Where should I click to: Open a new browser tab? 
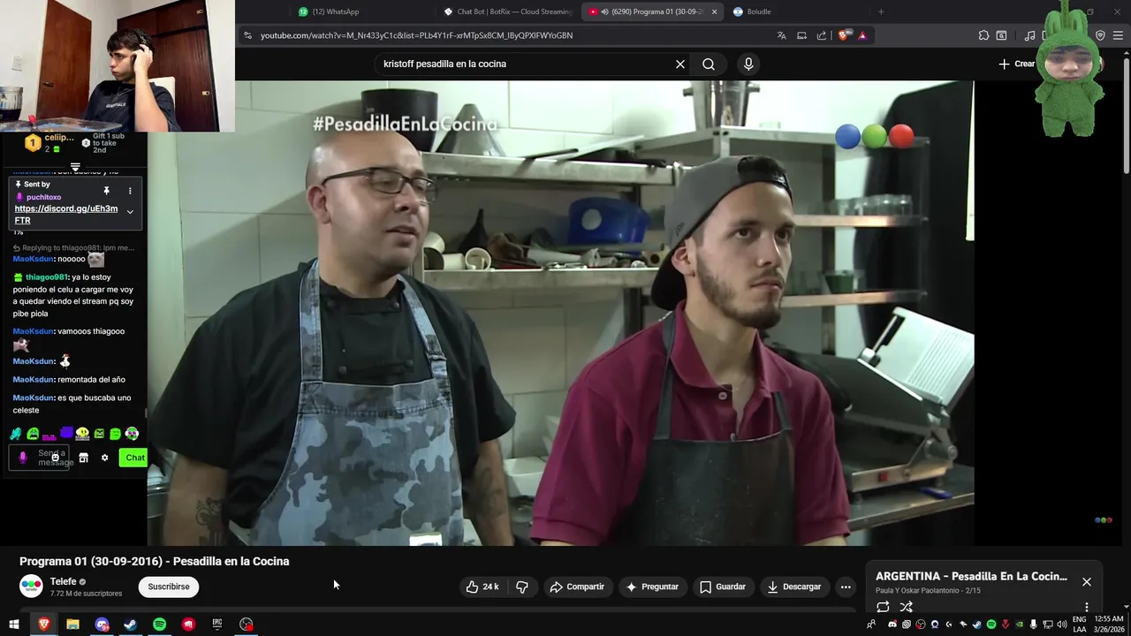pyautogui.click(x=880, y=11)
